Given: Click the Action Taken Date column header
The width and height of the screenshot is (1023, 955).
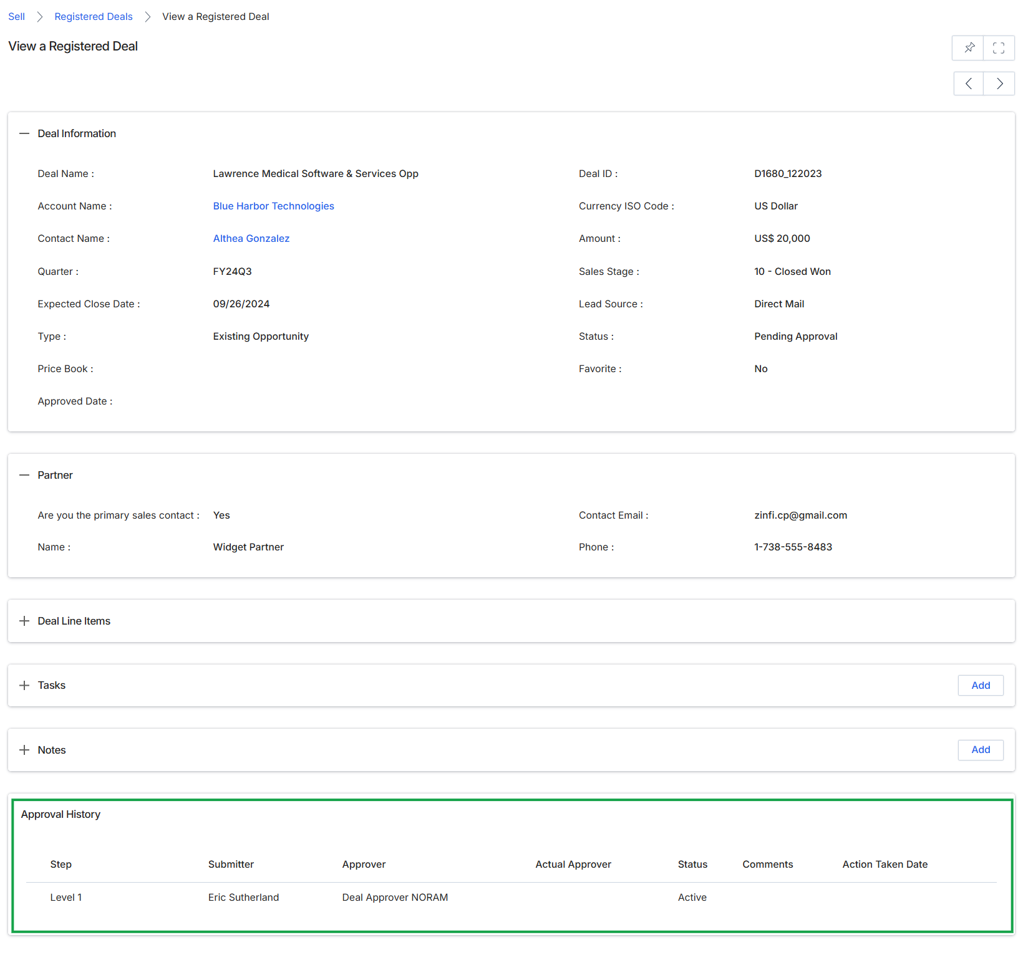Looking at the screenshot, I should [885, 865].
